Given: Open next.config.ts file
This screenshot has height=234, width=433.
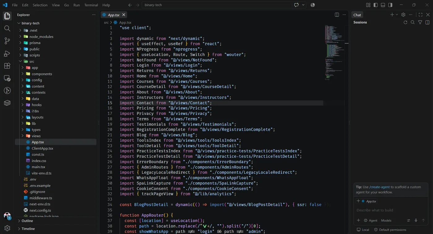Looking at the screenshot, I should 40,210.
